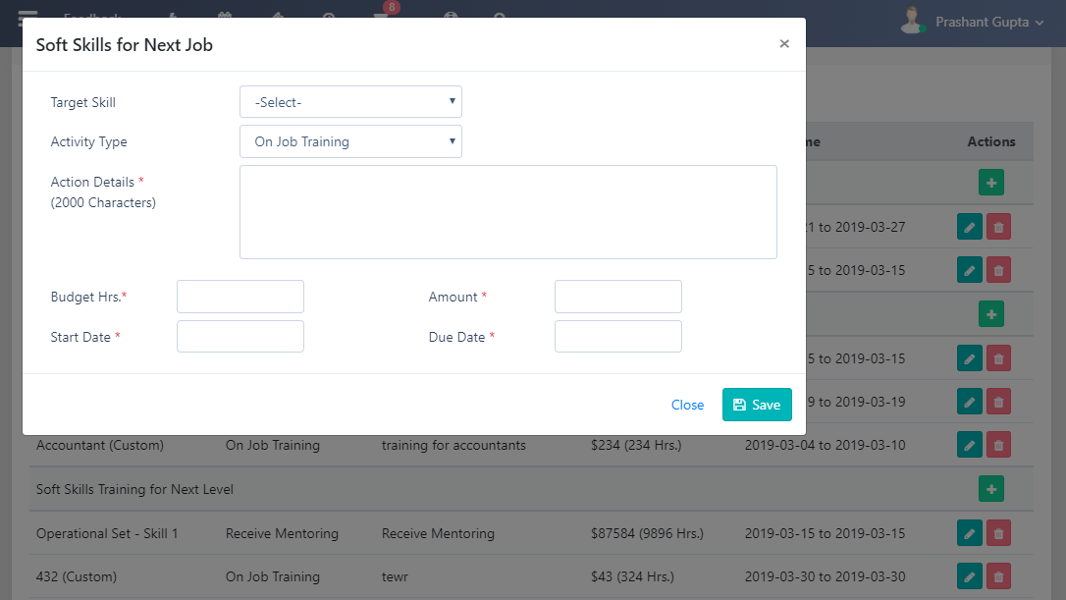
Task: Open the Target Skill dropdown
Action: (x=350, y=102)
